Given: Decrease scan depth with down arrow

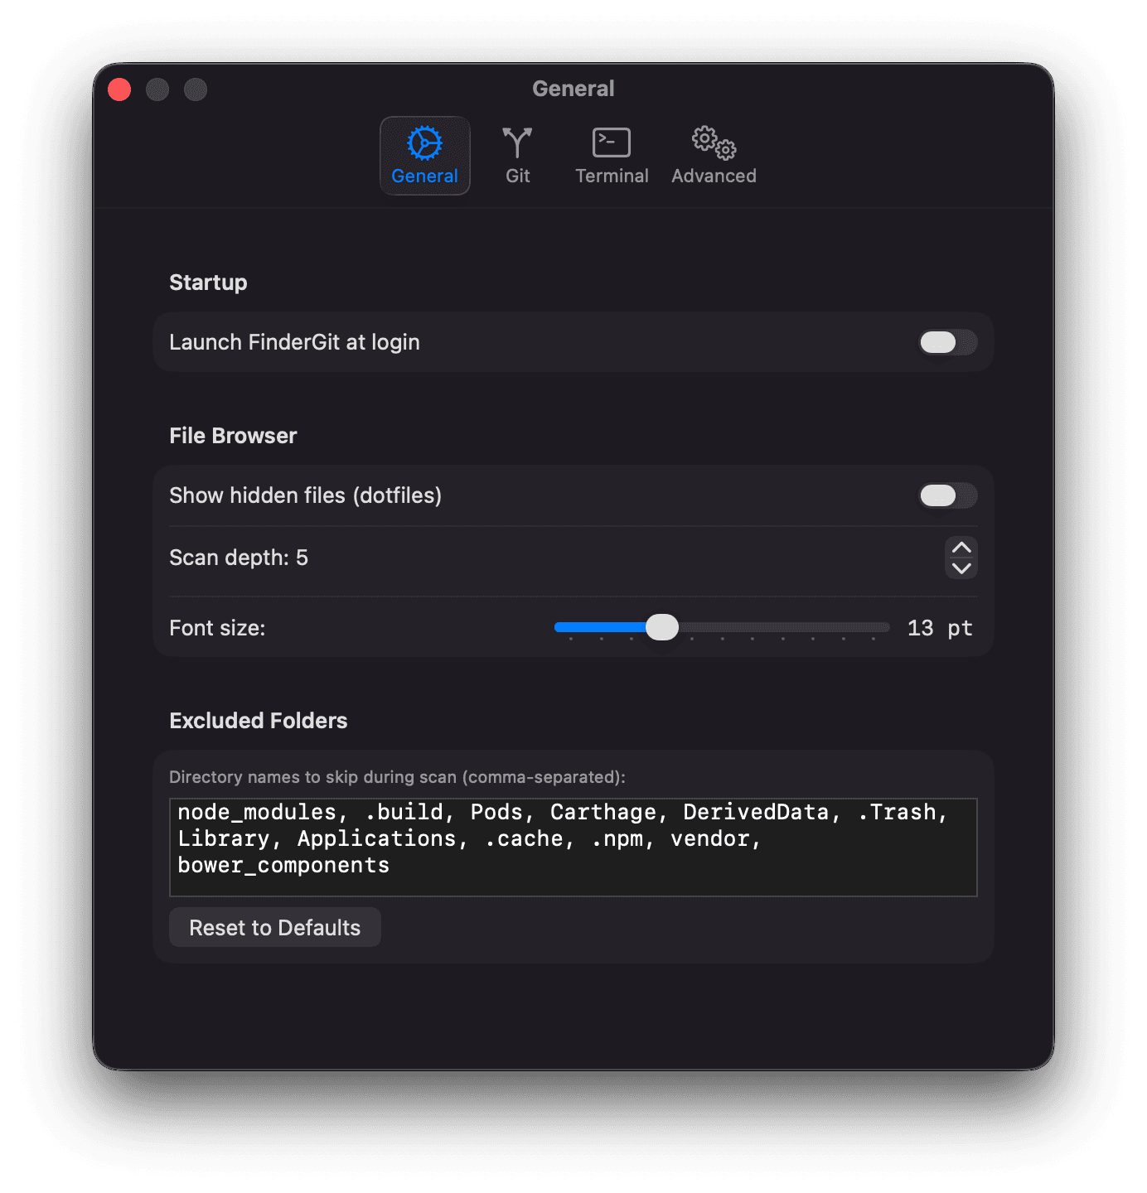Looking at the screenshot, I should tap(961, 568).
